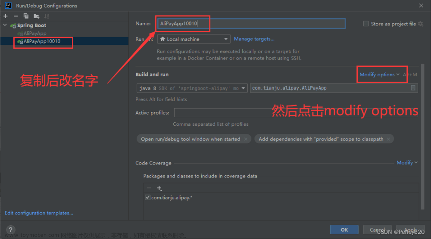Browse main class with field icon
The image size is (431, 239).
(x=413, y=88)
